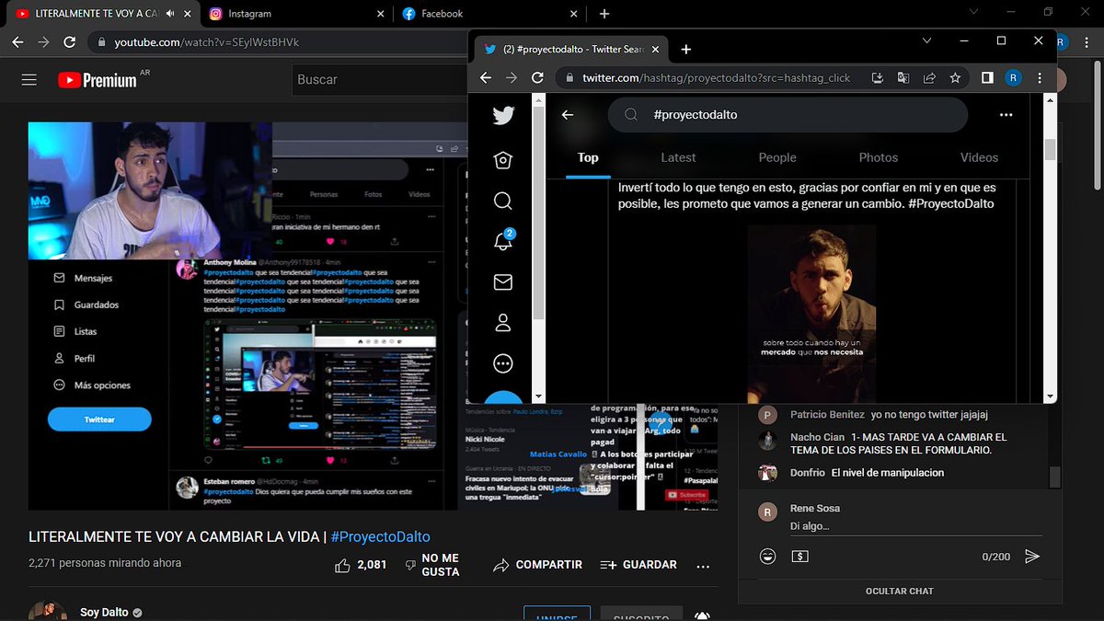1104x621 pixels.
Task: Click Twitter window address bar URL
Action: (718, 78)
